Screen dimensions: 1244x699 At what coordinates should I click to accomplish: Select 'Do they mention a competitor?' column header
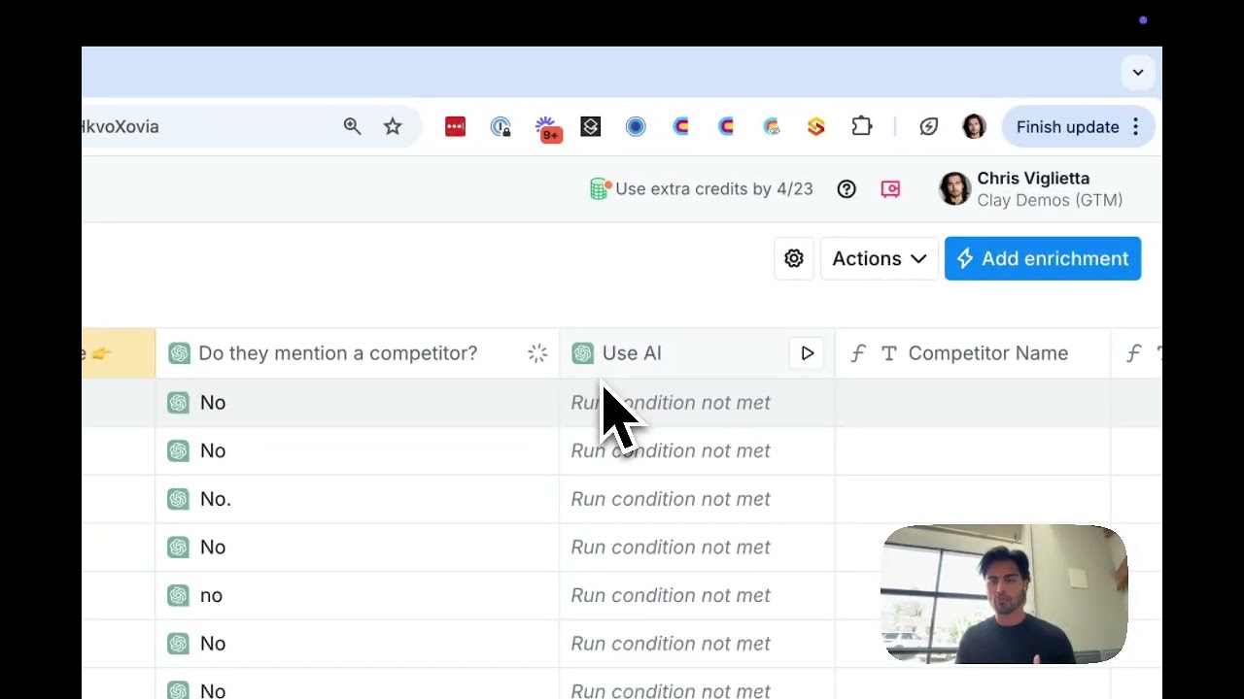coord(357,353)
